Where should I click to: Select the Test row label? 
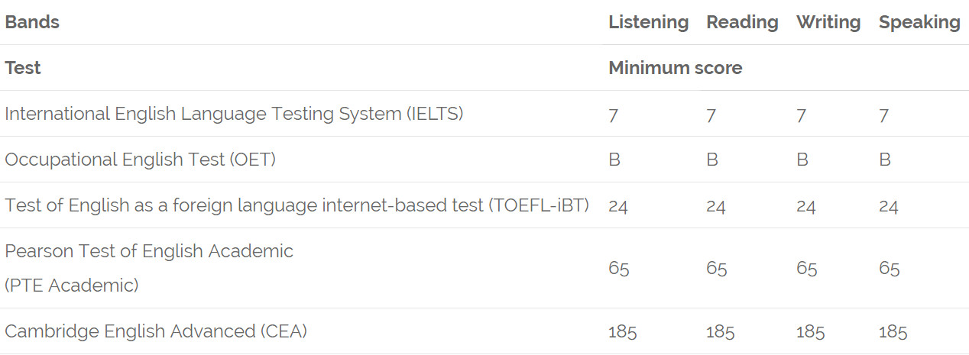click(x=23, y=68)
